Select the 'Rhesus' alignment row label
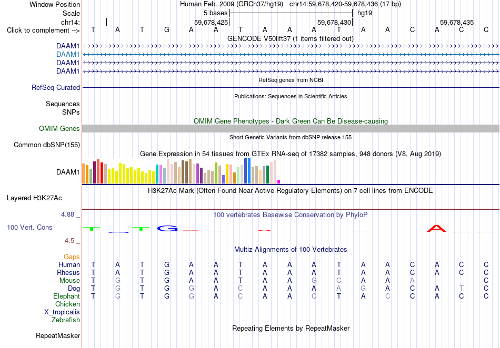 click(x=68, y=272)
